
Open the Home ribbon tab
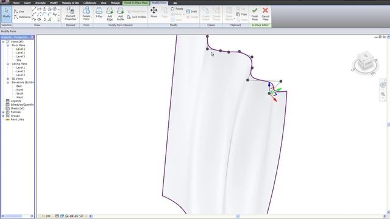click(x=16, y=3)
